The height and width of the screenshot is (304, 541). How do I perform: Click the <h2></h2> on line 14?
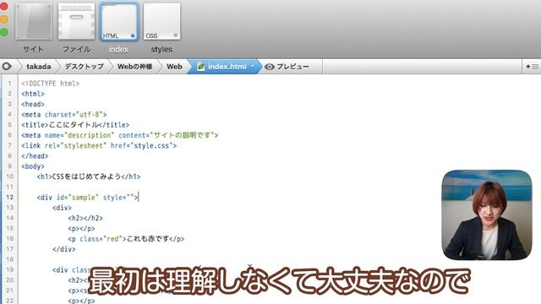coord(85,218)
